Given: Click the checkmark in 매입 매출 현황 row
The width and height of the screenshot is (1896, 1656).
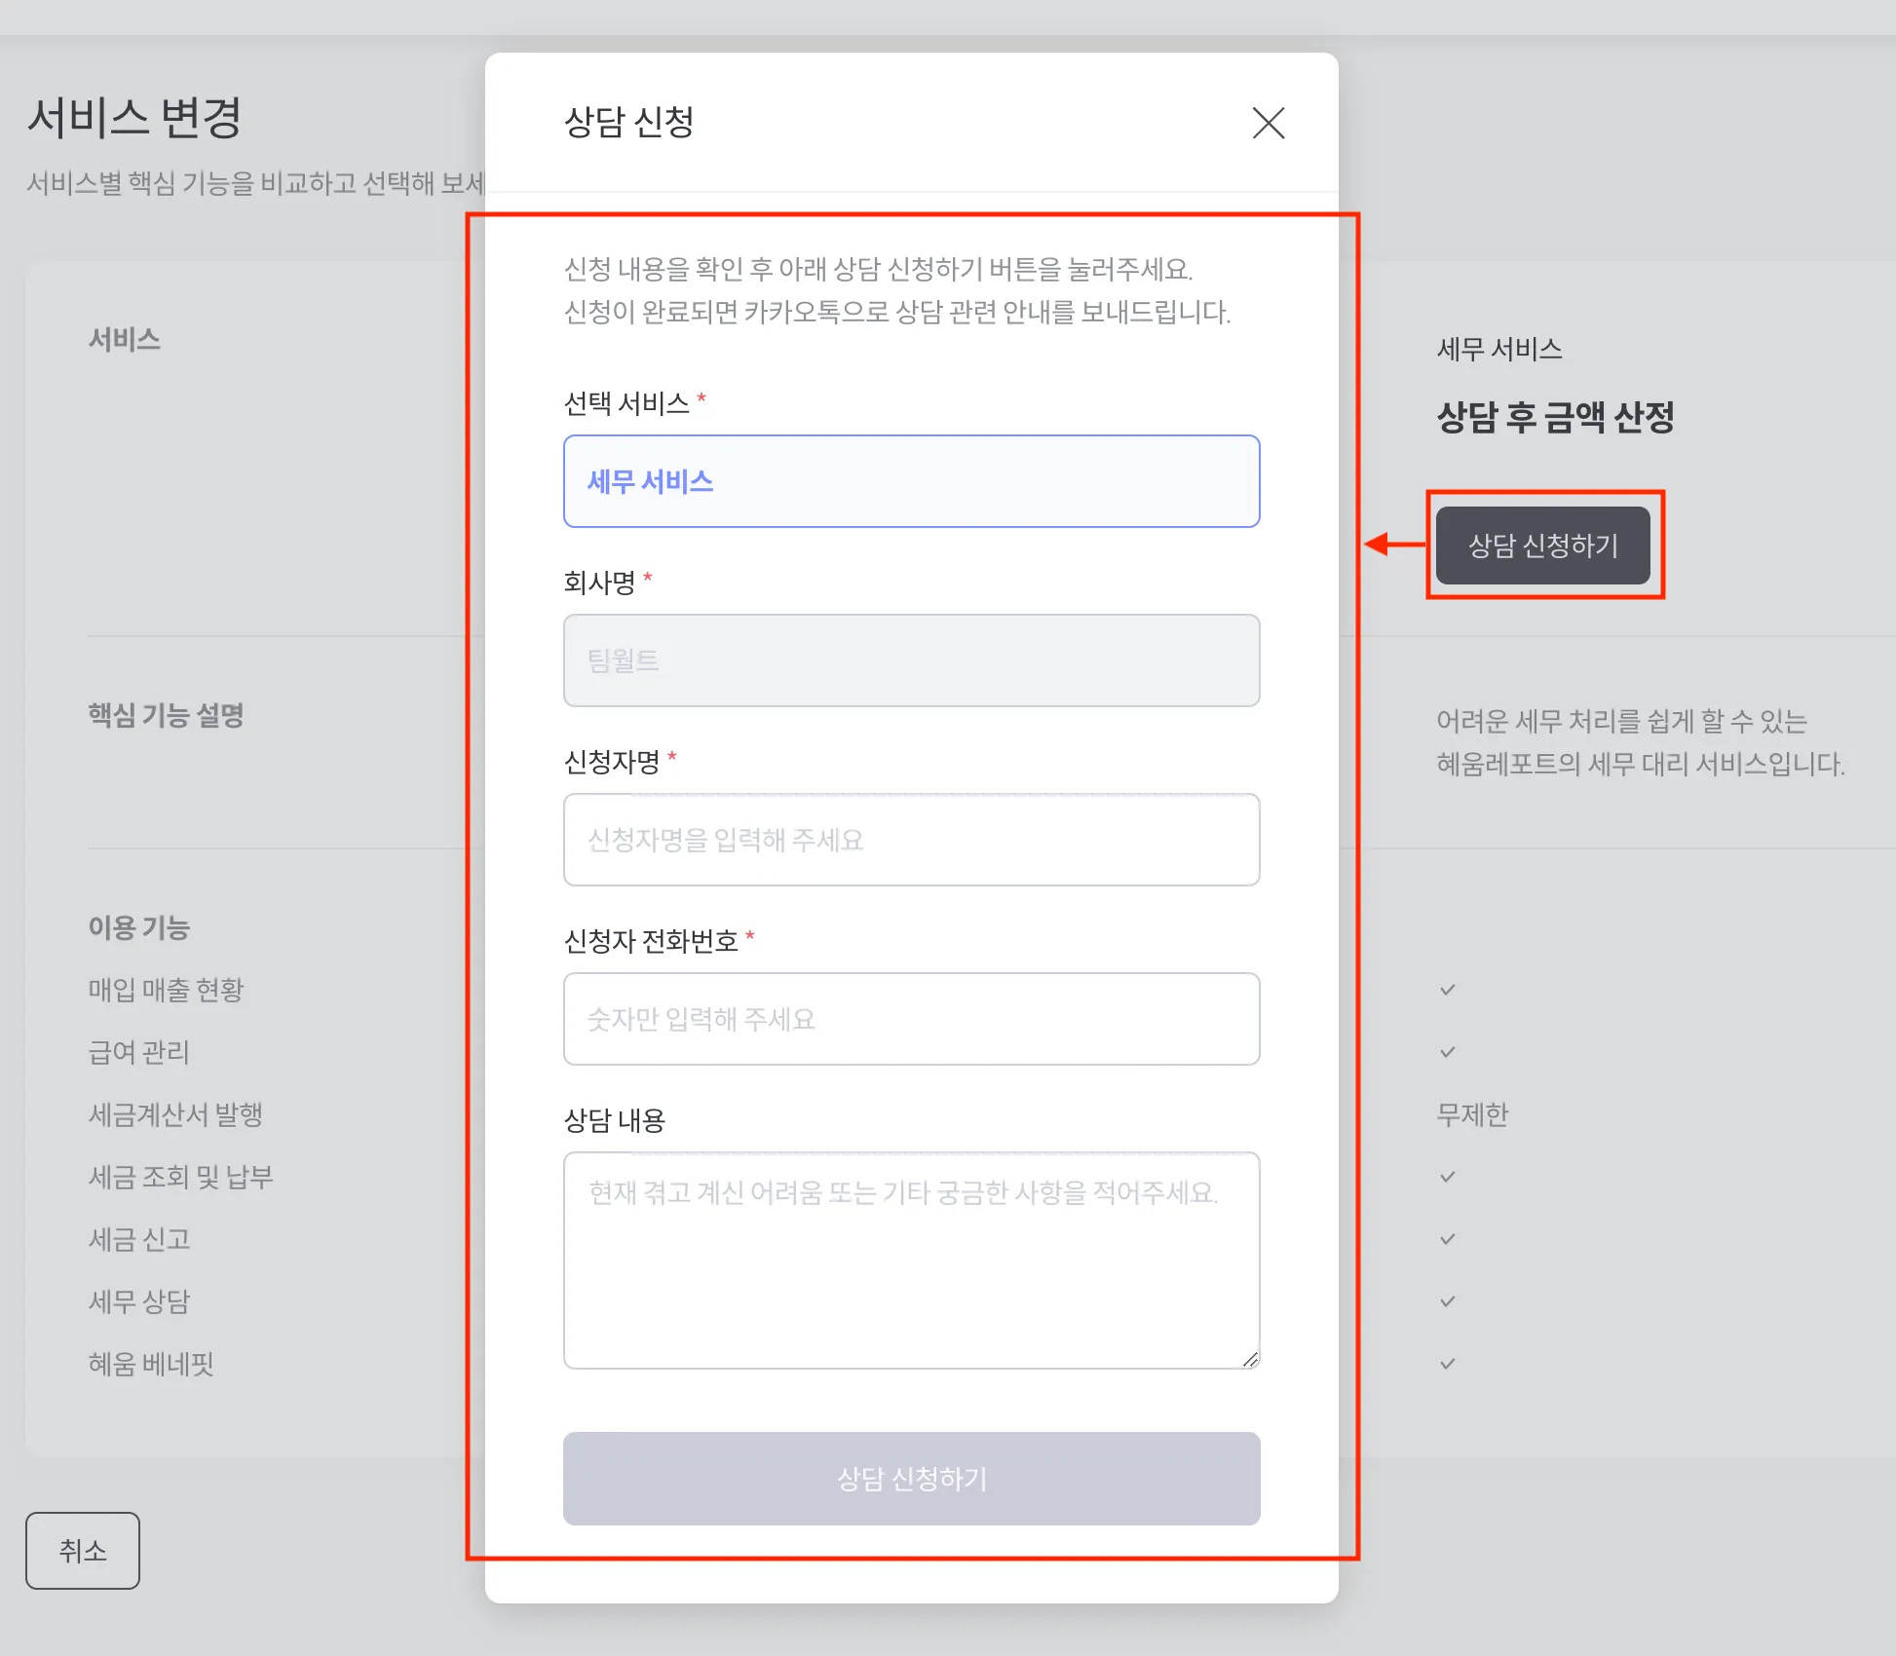Looking at the screenshot, I should [x=1448, y=990].
